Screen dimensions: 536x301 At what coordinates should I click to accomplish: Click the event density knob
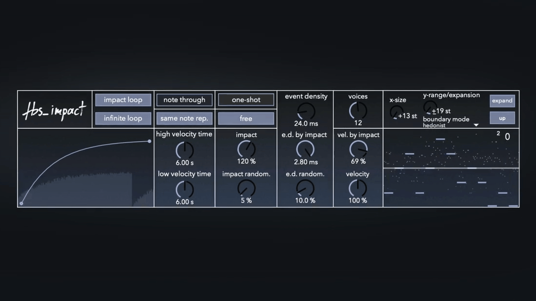(x=306, y=111)
